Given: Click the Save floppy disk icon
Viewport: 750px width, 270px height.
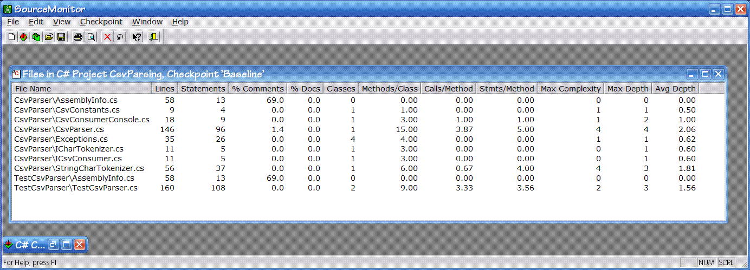Looking at the screenshot, I should (61, 37).
